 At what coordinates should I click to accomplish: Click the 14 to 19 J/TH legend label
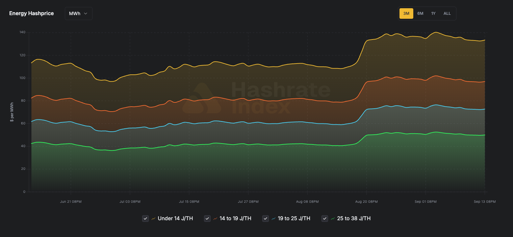coord(236,219)
